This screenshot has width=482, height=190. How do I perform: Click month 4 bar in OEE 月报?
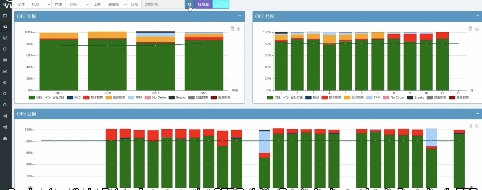click(x=329, y=61)
